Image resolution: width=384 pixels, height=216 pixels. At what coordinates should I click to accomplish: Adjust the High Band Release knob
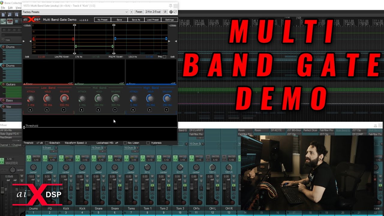167,98
